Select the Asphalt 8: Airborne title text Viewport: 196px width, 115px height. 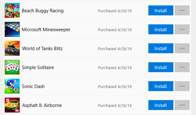click(42, 105)
